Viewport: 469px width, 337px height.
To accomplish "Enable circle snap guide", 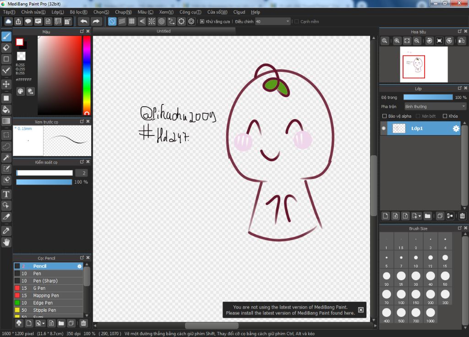I will pos(162,21).
